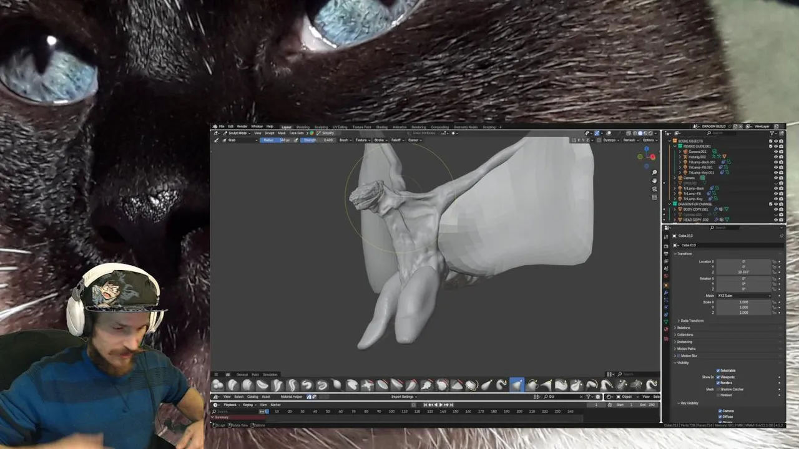Click the End frame field showing 250
Viewport: 799px width, 449px height.
click(x=647, y=405)
